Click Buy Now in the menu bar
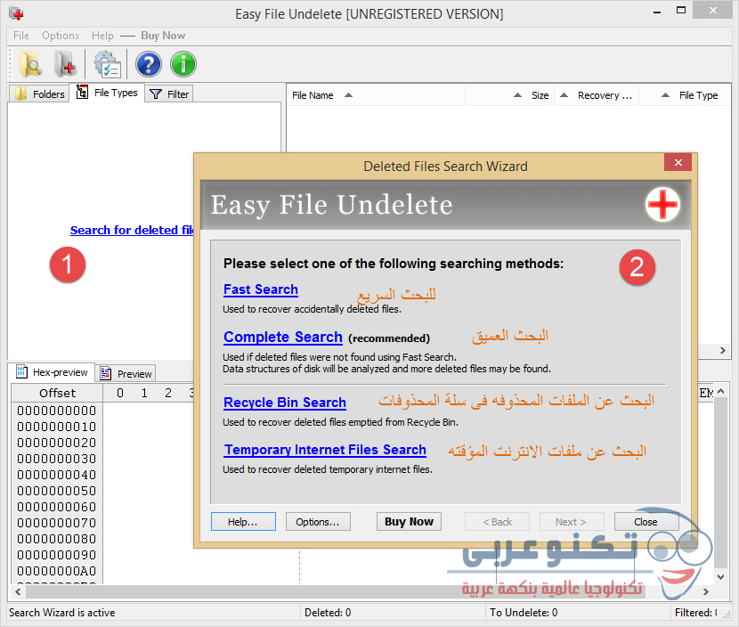The image size is (739, 627). [x=163, y=36]
